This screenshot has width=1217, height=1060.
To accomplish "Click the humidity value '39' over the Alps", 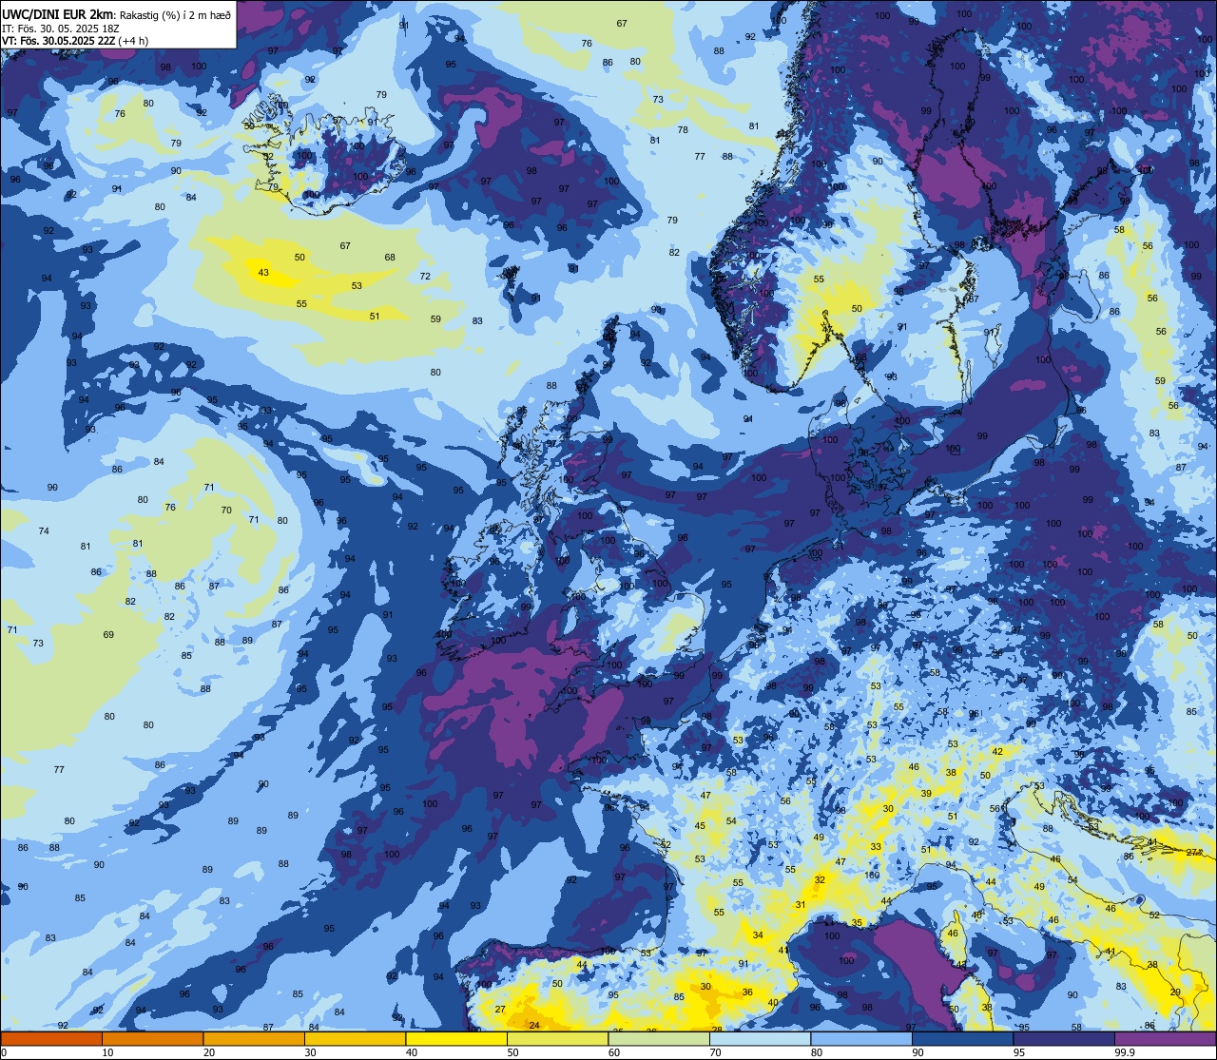I will pos(926,793).
